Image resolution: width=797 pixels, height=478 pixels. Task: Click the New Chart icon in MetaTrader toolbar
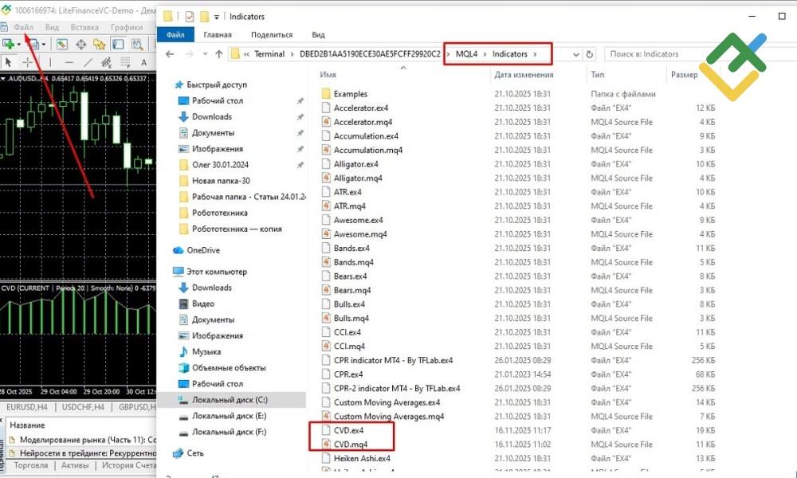coord(8,44)
